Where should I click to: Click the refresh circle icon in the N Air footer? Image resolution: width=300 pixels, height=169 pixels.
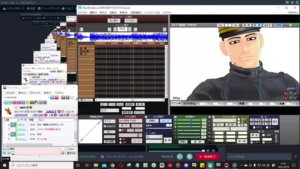click(189, 156)
